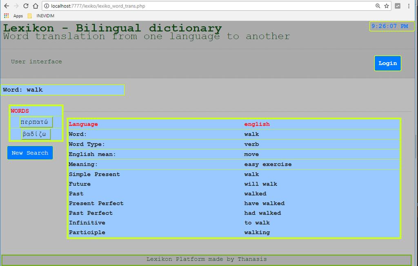This screenshot has width=418, height=266.
Task: Start a New Search
Action: 30,152
